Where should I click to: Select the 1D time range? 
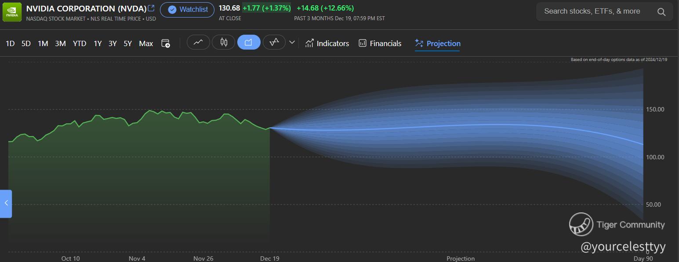[10, 43]
